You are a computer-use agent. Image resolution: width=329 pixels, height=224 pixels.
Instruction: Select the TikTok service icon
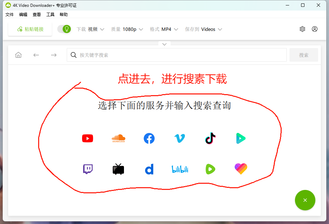click(210, 138)
